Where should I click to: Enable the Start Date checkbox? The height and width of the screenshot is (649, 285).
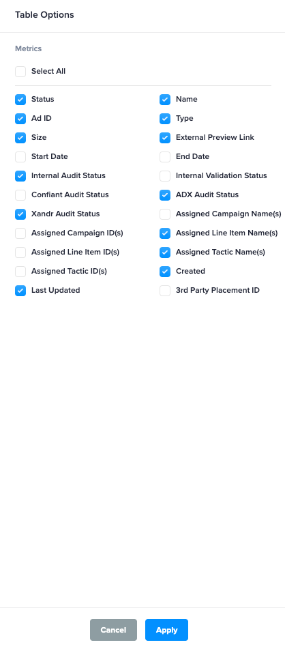click(x=20, y=157)
